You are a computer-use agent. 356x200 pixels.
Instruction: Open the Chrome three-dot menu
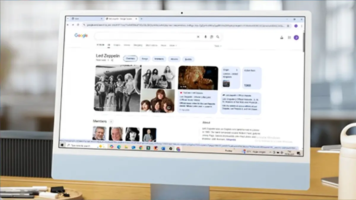coord(302,26)
